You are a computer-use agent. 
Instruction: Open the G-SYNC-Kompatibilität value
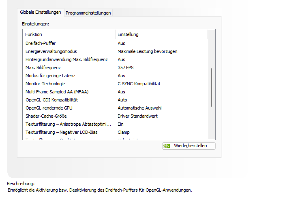coord(139,84)
